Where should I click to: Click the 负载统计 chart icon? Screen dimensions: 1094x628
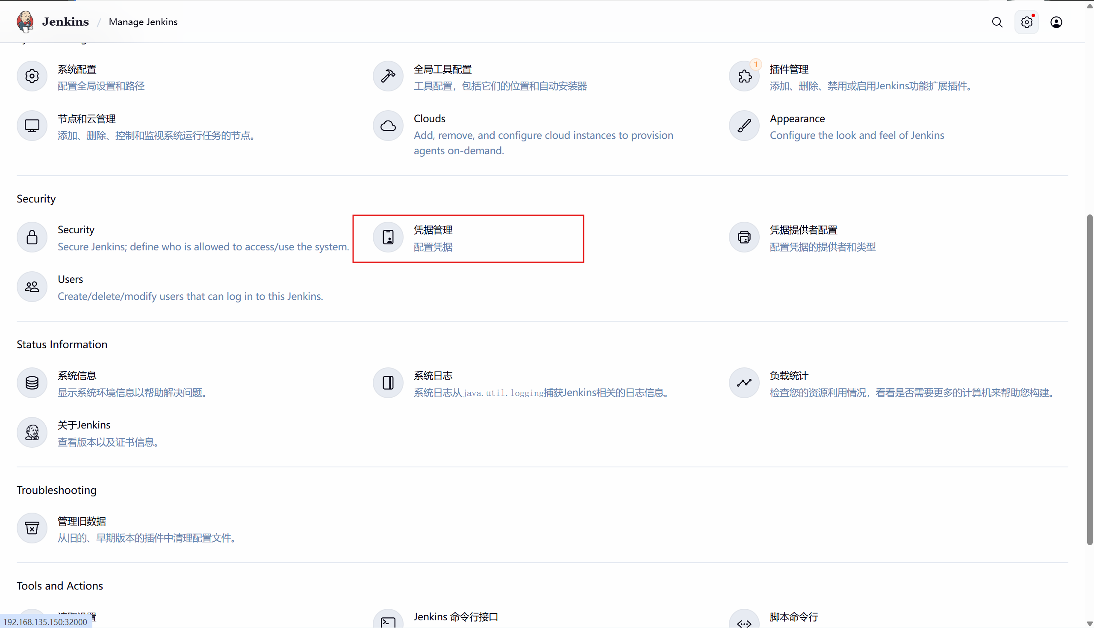click(x=744, y=383)
